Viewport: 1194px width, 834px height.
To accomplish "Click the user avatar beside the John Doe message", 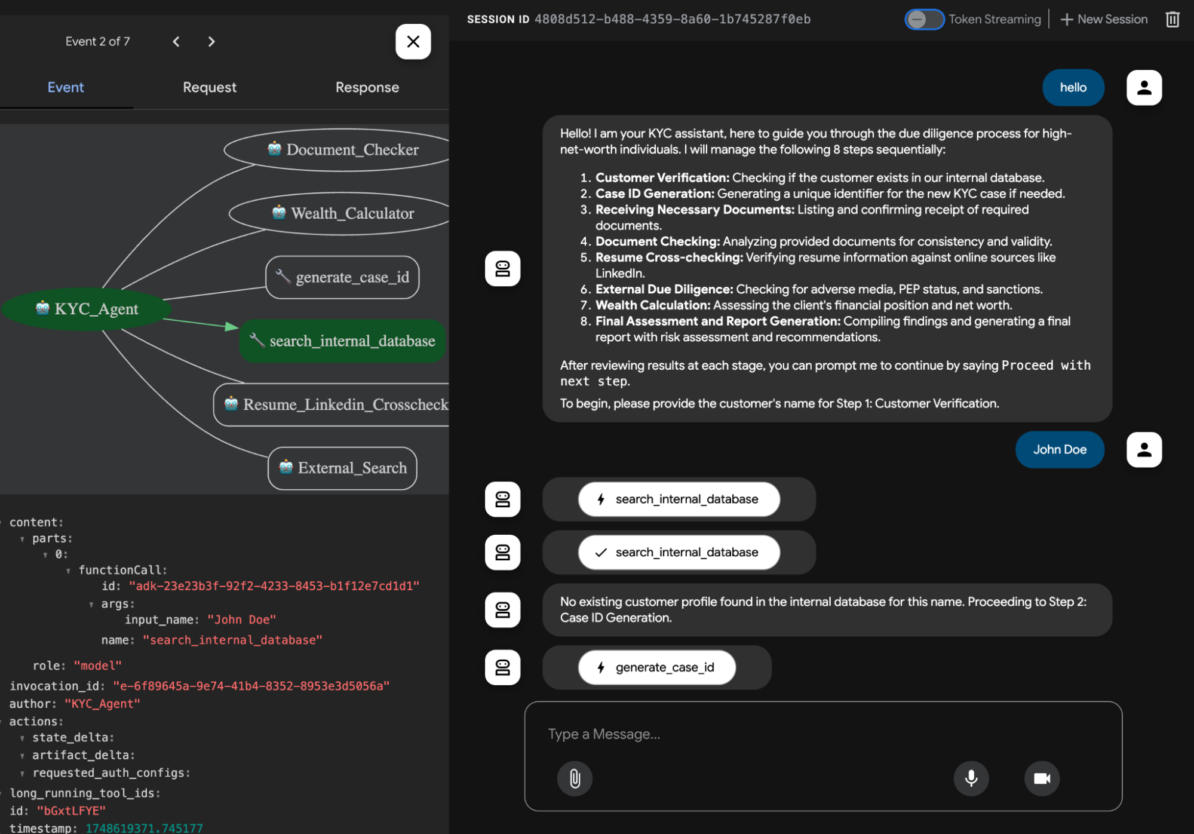I will (1143, 449).
